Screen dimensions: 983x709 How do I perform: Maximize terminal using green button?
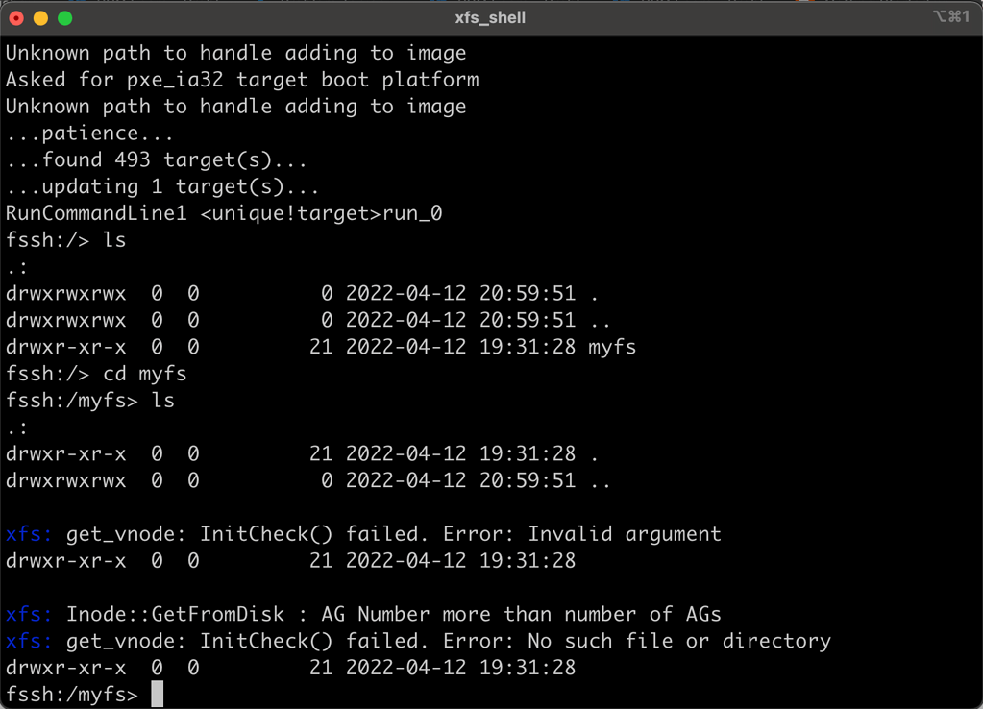tap(65, 18)
